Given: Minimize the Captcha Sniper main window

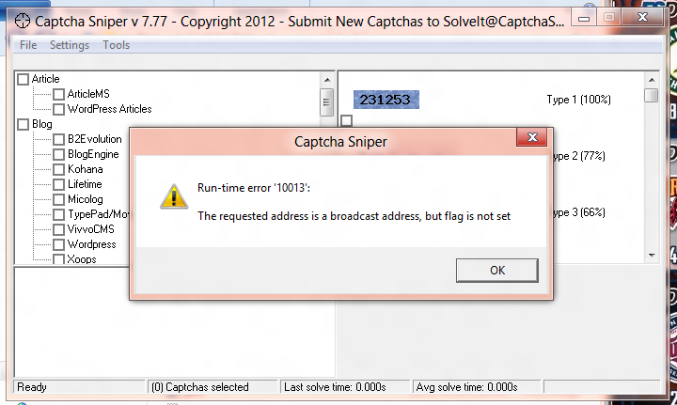Looking at the screenshot, I should 584,18.
